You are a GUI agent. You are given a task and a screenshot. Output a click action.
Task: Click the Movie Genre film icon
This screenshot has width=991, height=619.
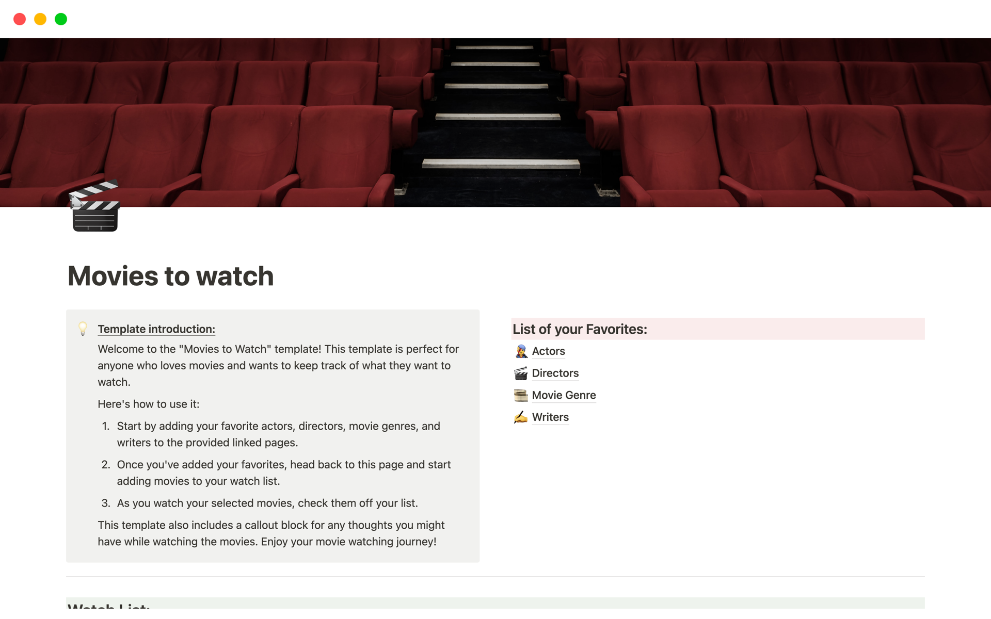pyautogui.click(x=521, y=395)
